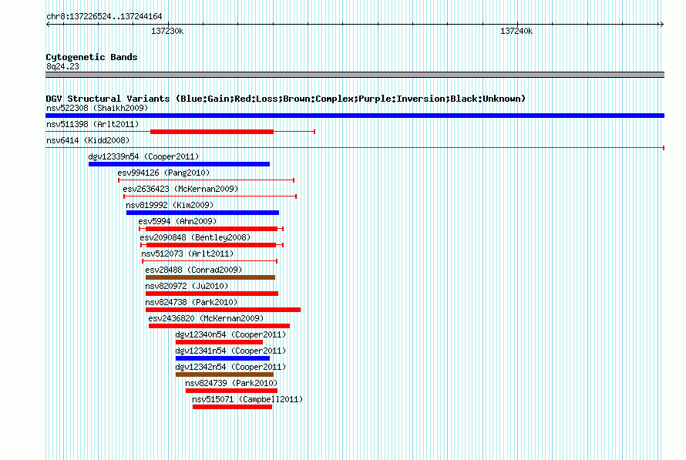Select the dgv12341n54 (Cooper2011) label

(x=230, y=351)
